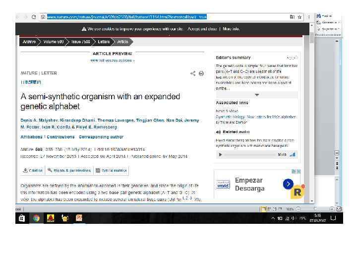Close the ad with the X corner icon
This screenshot has height=268, width=357.
pyautogui.click(x=298, y=171)
